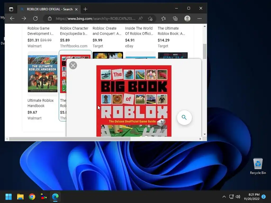The image size is (271, 203).
Task: Click the Microsoft Edge taskbar icon
Action: tap(55, 197)
